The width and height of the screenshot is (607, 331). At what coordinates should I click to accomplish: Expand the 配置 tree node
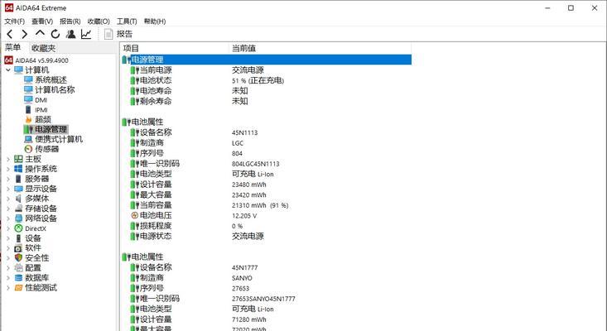pos(8,268)
